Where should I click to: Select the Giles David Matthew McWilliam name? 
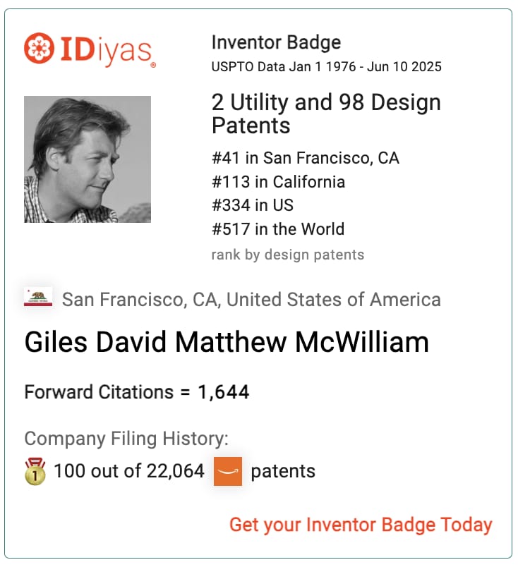click(x=227, y=342)
